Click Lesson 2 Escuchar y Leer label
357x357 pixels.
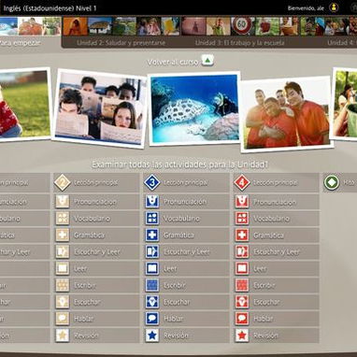coord(97,252)
